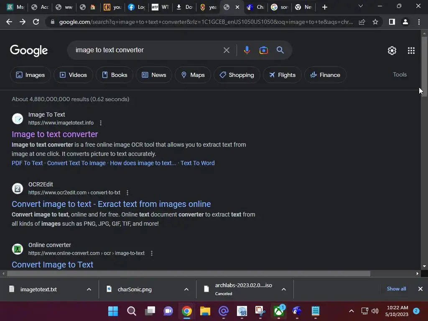Clear the search box text

click(226, 50)
